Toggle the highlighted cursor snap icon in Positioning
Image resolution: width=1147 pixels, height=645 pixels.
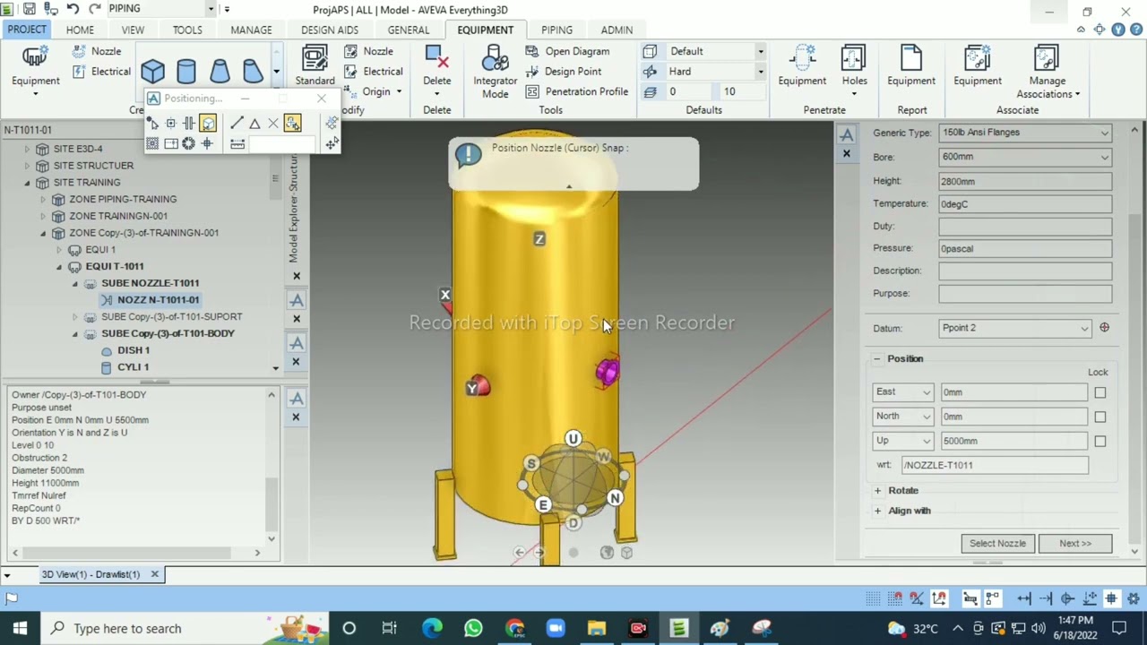292,123
